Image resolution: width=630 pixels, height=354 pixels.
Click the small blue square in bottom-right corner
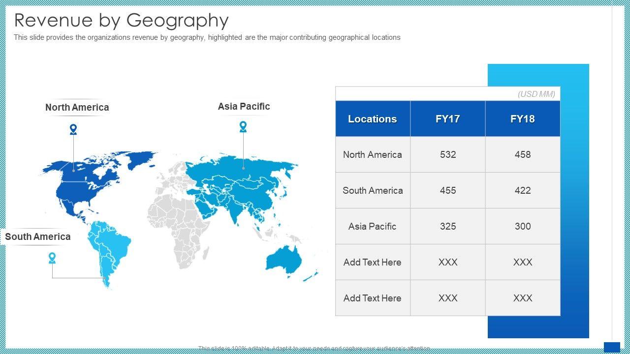(x=612, y=347)
